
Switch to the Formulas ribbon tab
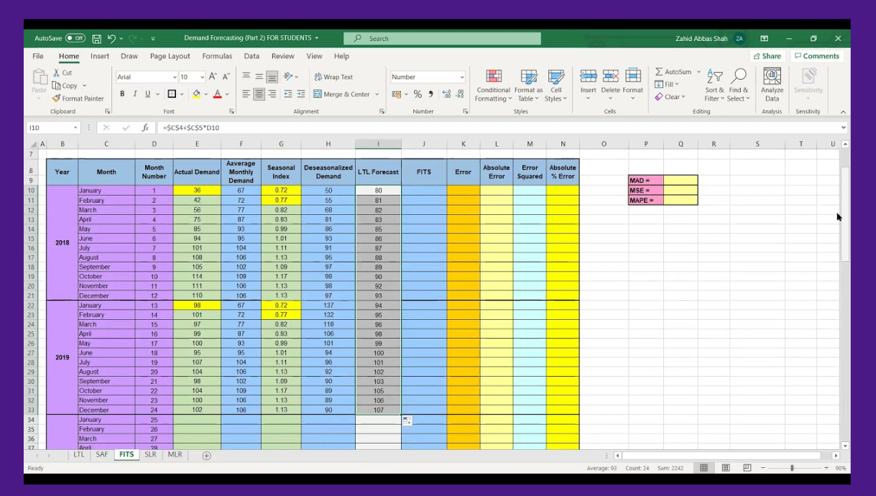217,55
